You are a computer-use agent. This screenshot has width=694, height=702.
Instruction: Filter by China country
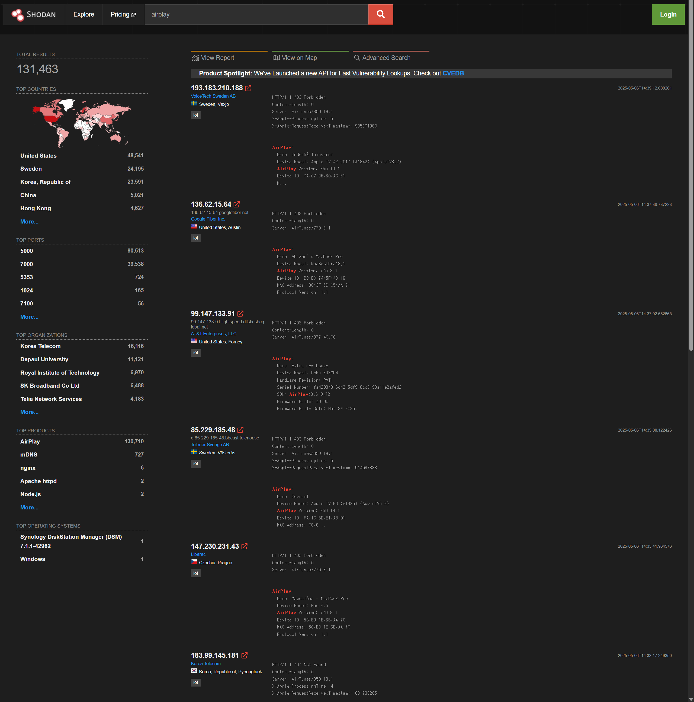point(82,195)
